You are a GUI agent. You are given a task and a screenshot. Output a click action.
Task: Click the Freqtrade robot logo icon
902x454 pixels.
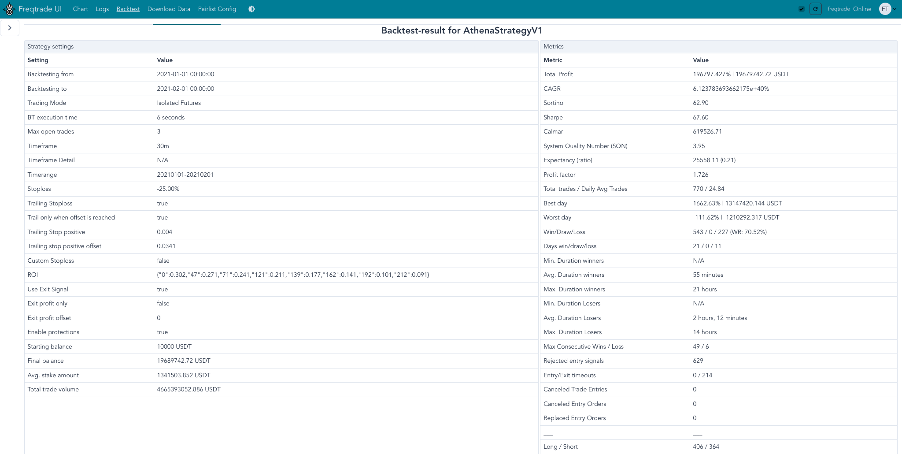click(x=9, y=9)
